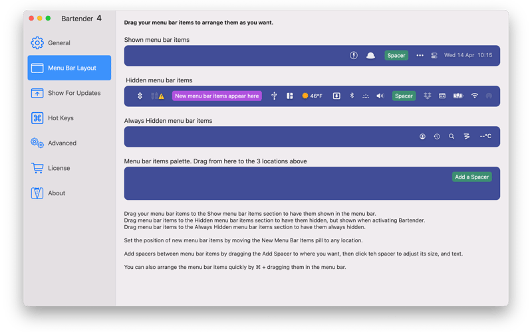
Task: Open the About tab
Action: click(x=69, y=193)
